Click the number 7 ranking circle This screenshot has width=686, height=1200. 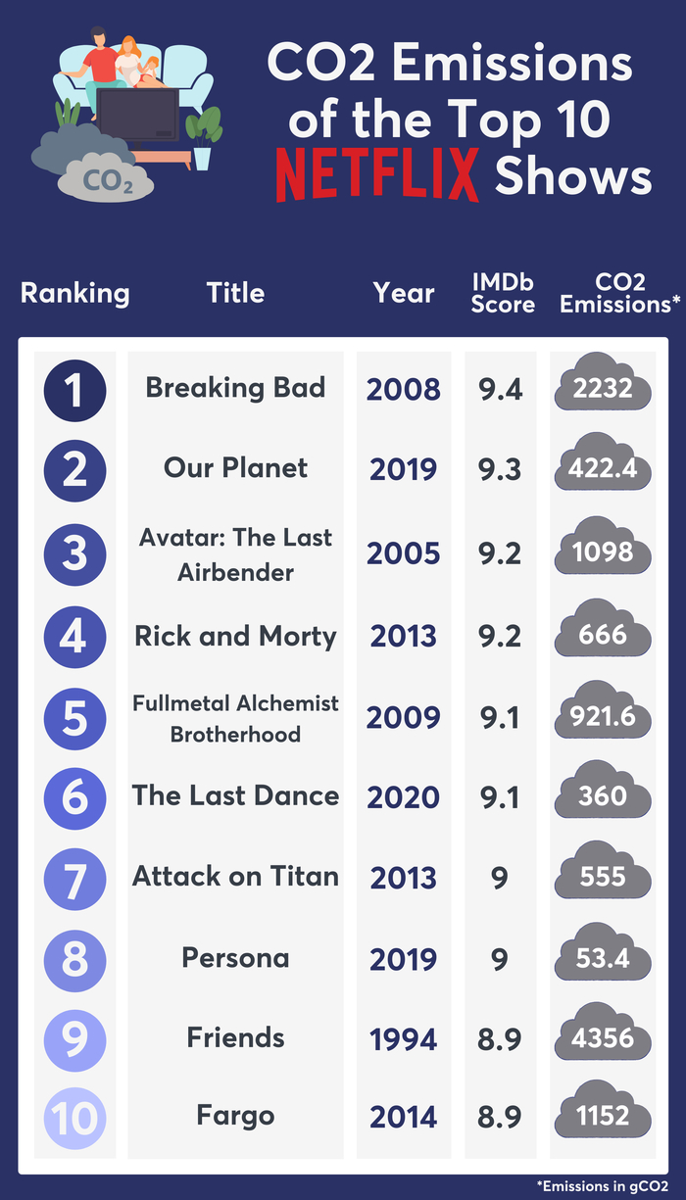(x=75, y=877)
